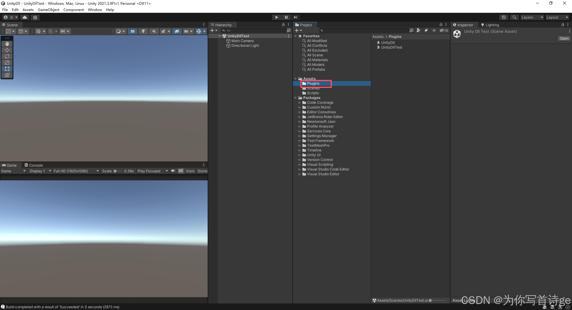This screenshot has width=572, height=310.
Task: Select the Scale tool in Scene tools
Action: (x=7, y=63)
